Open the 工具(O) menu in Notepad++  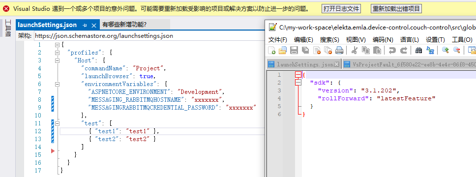pos(462,40)
